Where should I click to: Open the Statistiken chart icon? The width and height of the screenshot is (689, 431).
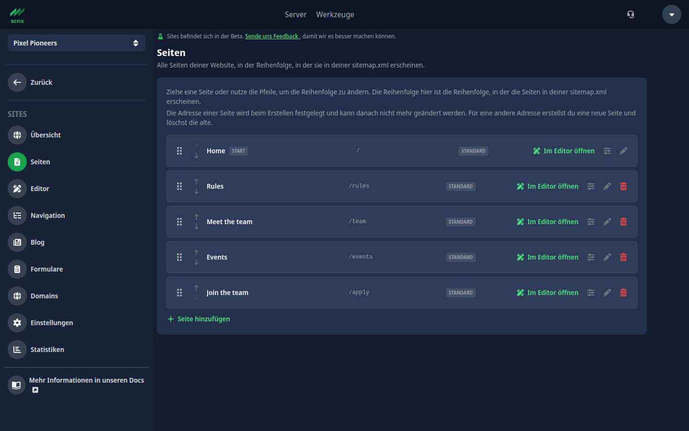click(x=17, y=350)
